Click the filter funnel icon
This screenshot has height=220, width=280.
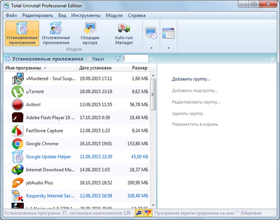[x=118, y=59]
